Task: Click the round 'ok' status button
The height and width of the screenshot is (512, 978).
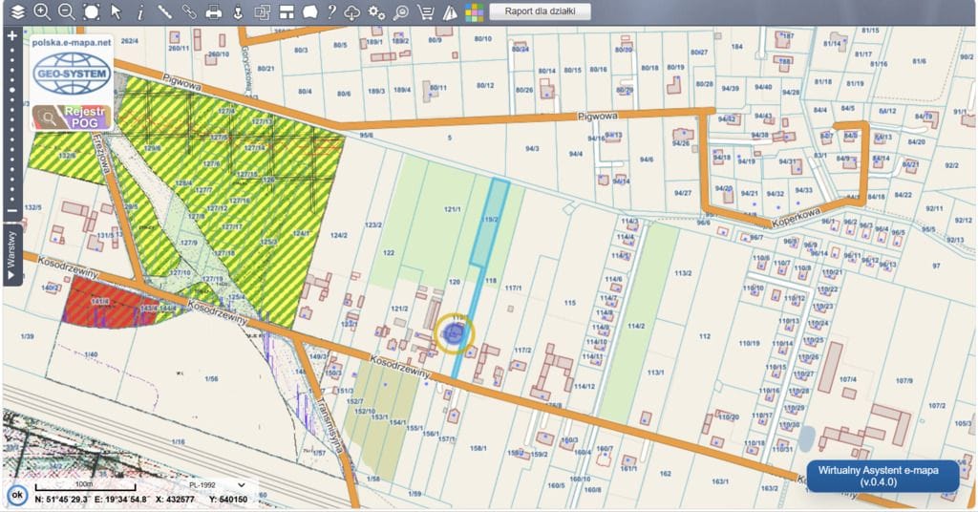Action: point(16,495)
